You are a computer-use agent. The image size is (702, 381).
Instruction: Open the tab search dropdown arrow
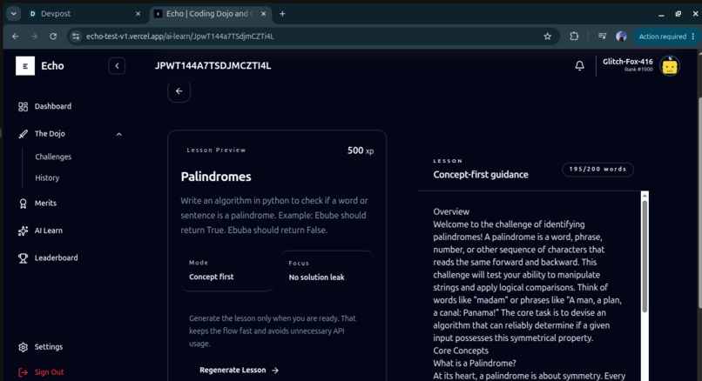point(14,14)
